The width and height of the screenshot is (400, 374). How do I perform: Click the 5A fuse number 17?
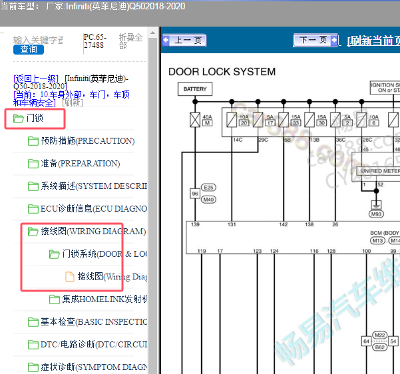270,123
